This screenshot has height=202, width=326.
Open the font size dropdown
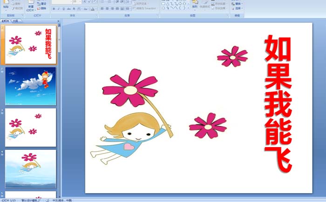pyautogui.click(x=81, y=2)
